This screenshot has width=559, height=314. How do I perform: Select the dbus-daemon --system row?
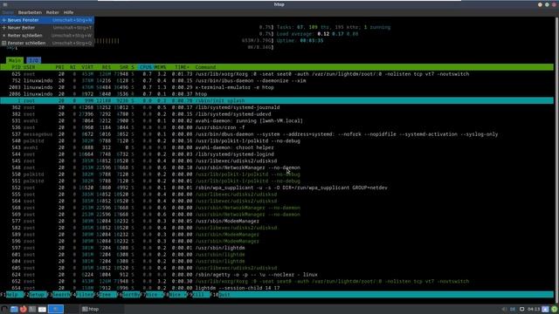coord(277,134)
